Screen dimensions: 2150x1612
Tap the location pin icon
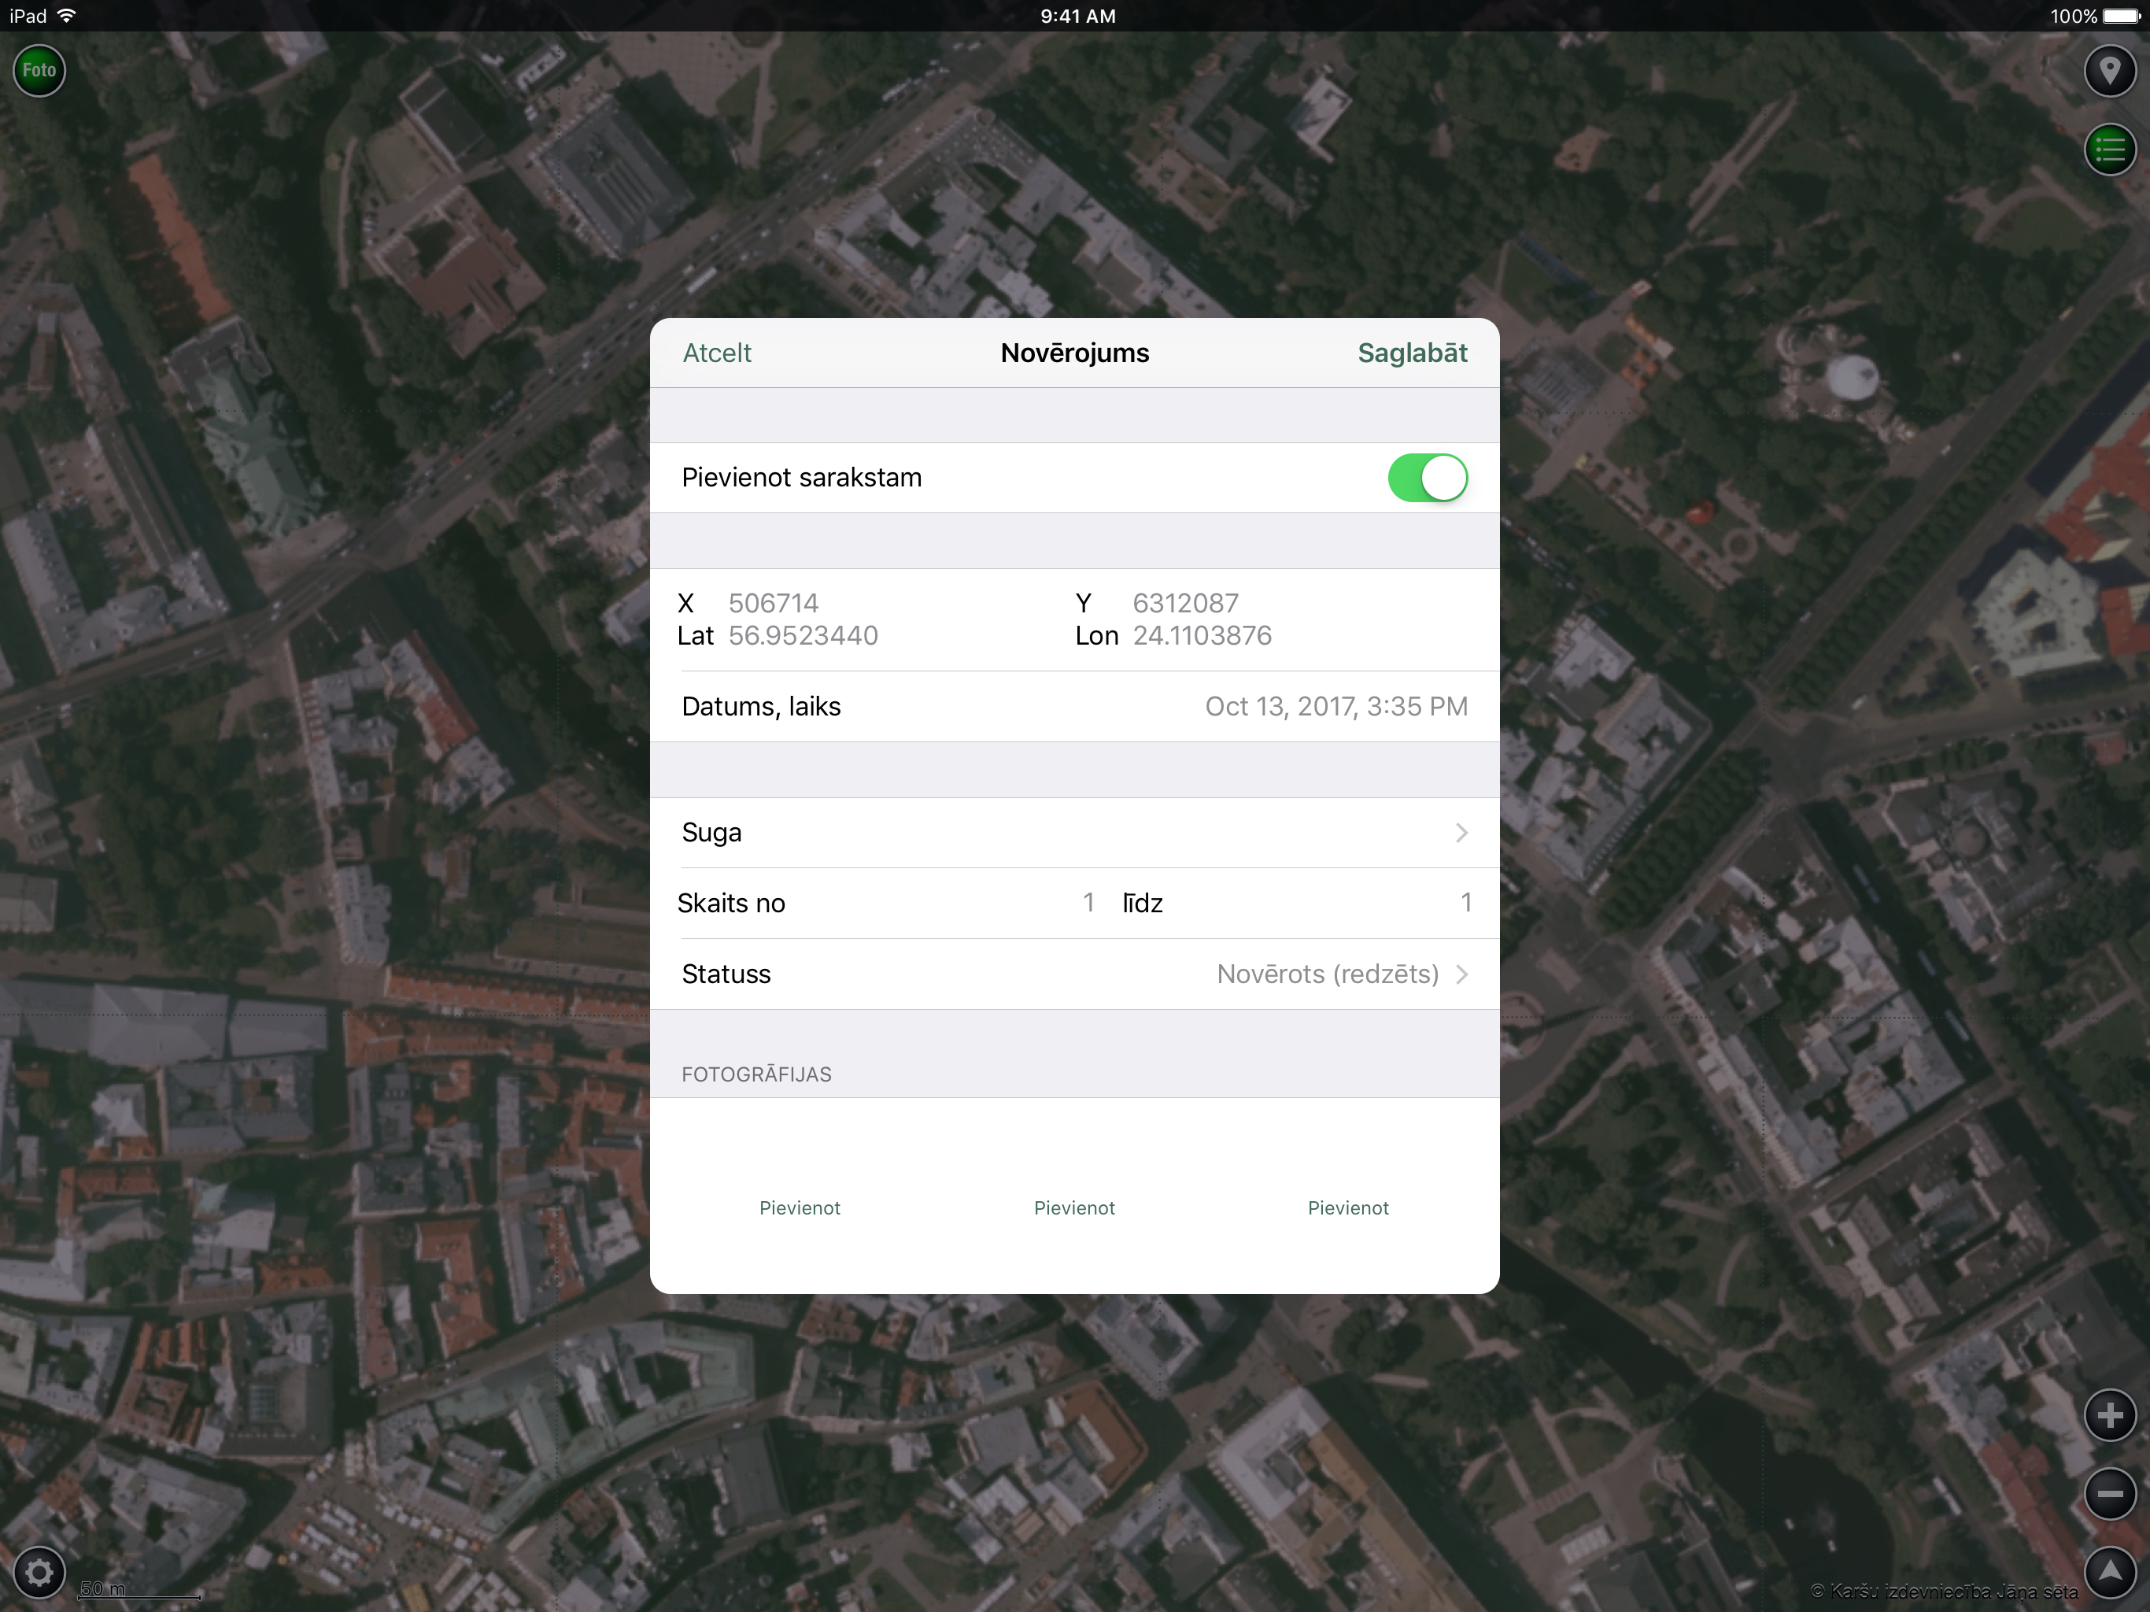[x=2109, y=70]
